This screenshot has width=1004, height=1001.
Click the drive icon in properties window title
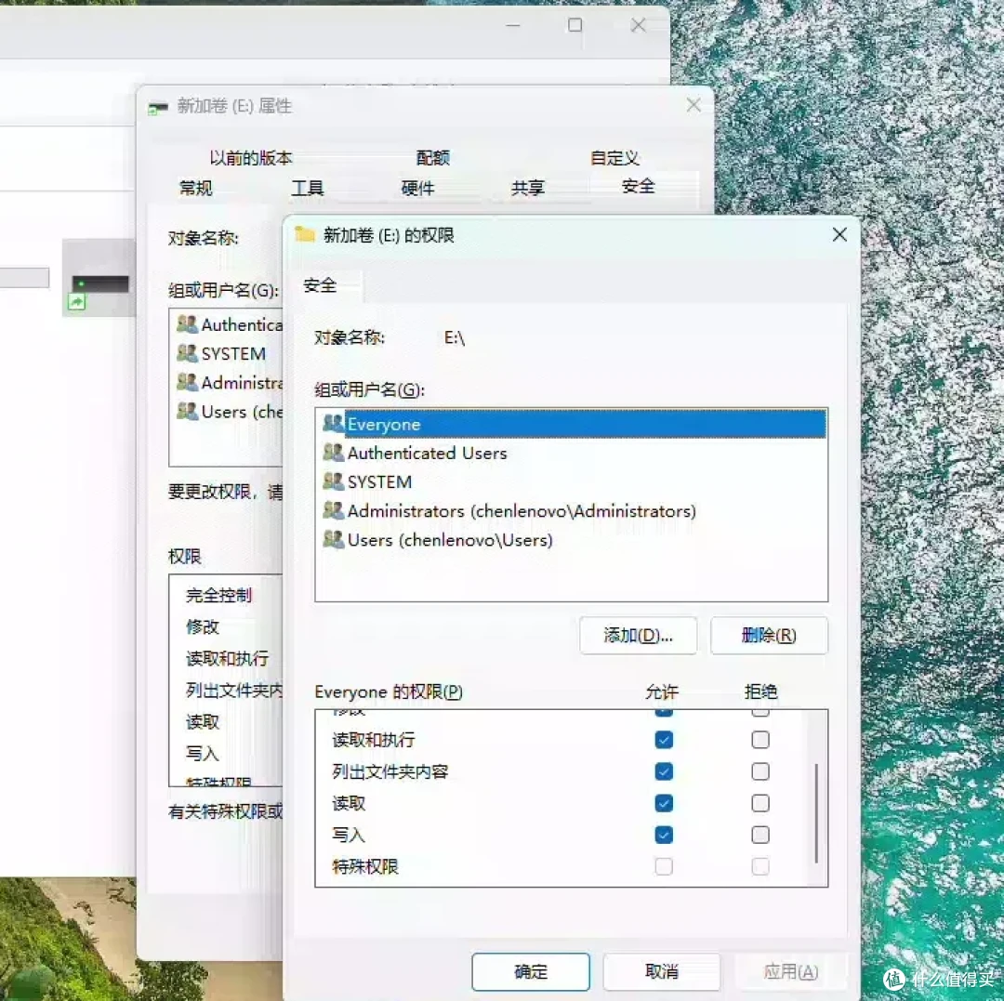[157, 108]
